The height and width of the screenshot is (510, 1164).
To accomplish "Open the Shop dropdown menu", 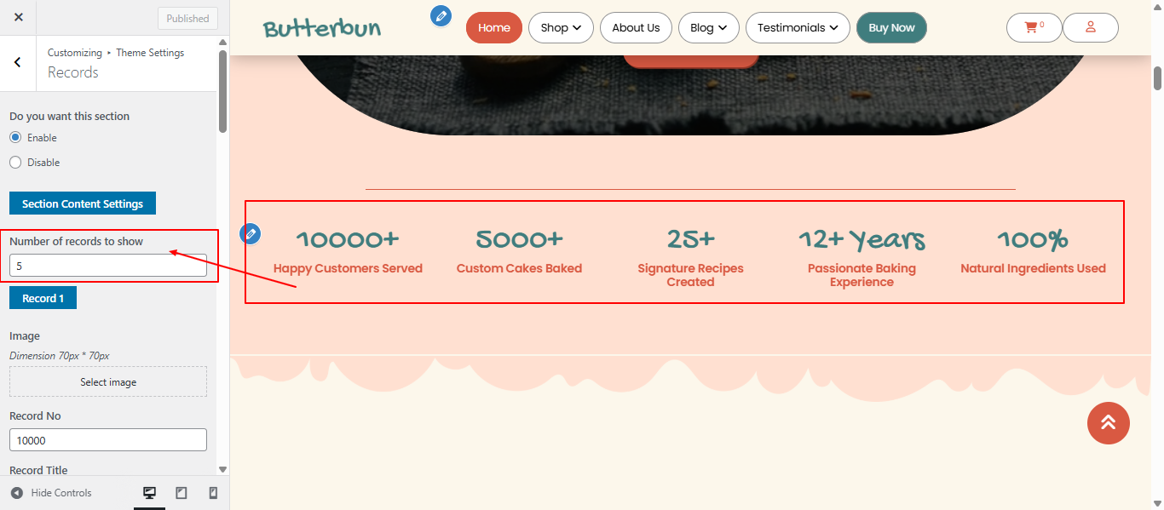I will (560, 27).
